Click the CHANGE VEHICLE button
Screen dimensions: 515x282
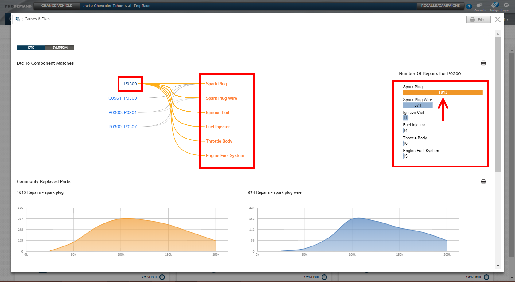tap(57, 6)
